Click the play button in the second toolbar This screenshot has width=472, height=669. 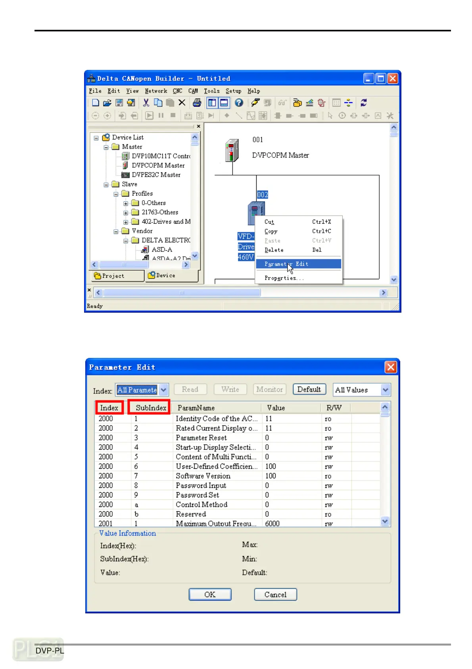149,116
